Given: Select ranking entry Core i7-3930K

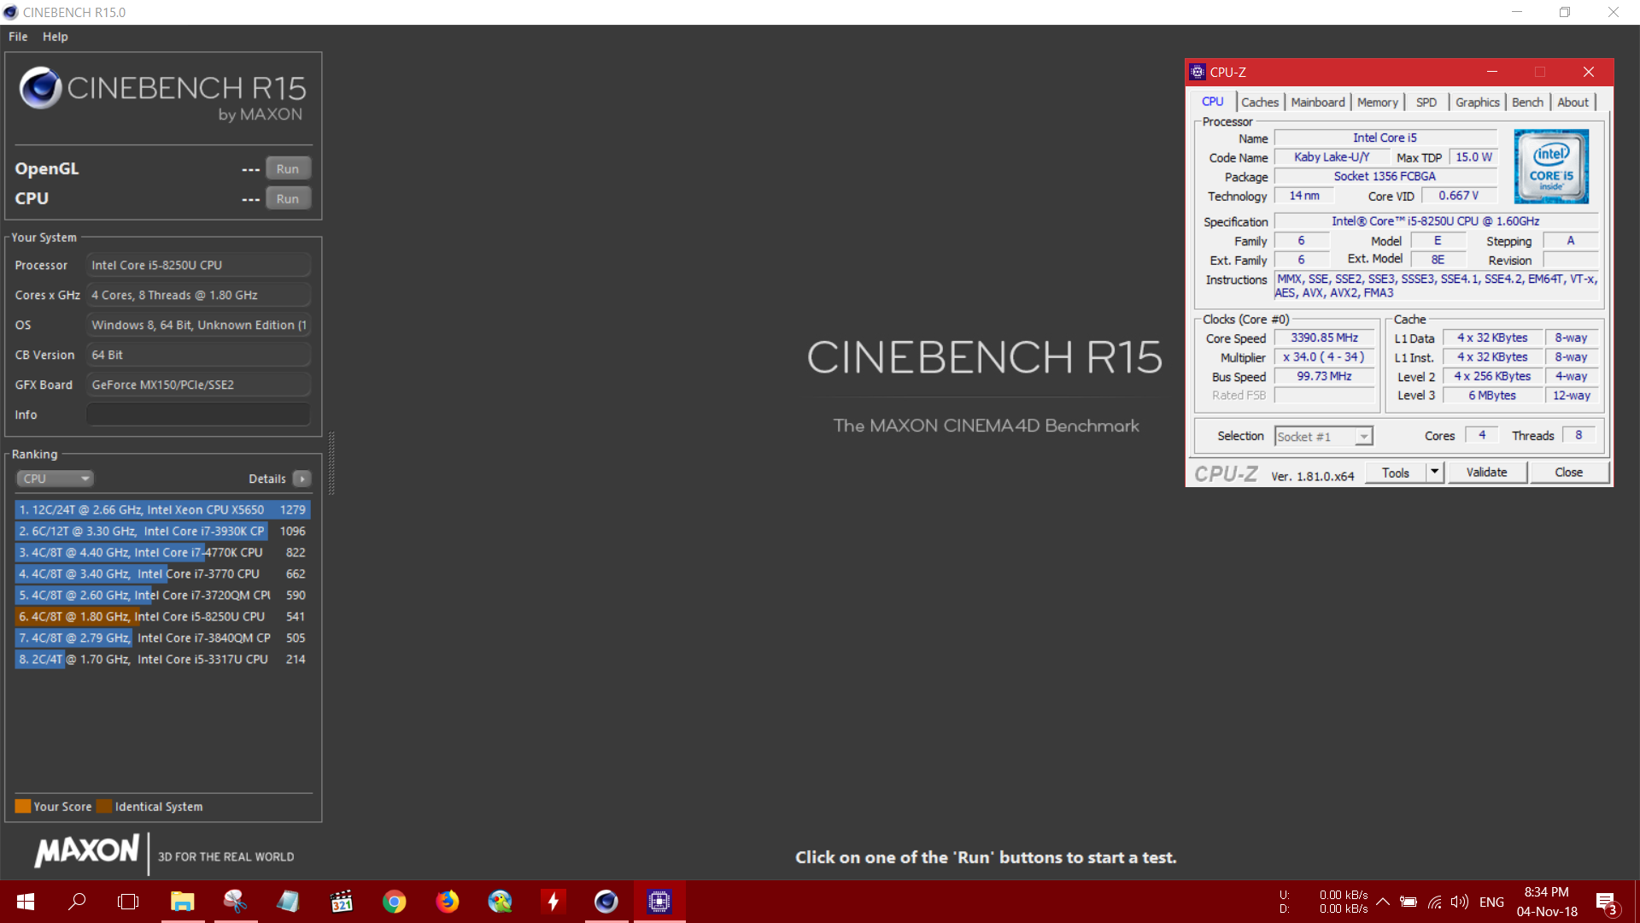Looking at the screenshot, I should 162,531.
